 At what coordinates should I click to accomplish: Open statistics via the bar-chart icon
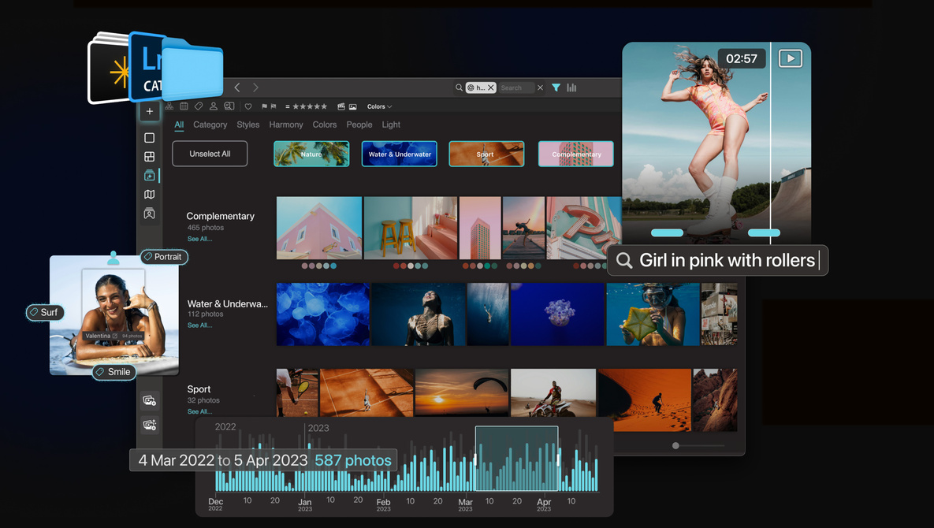[x=572, y=87]
